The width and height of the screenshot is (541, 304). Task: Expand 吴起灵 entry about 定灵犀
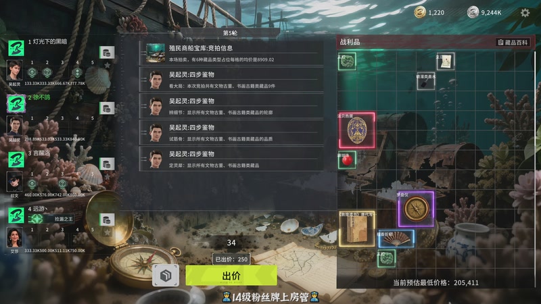(x=231, y=159)
